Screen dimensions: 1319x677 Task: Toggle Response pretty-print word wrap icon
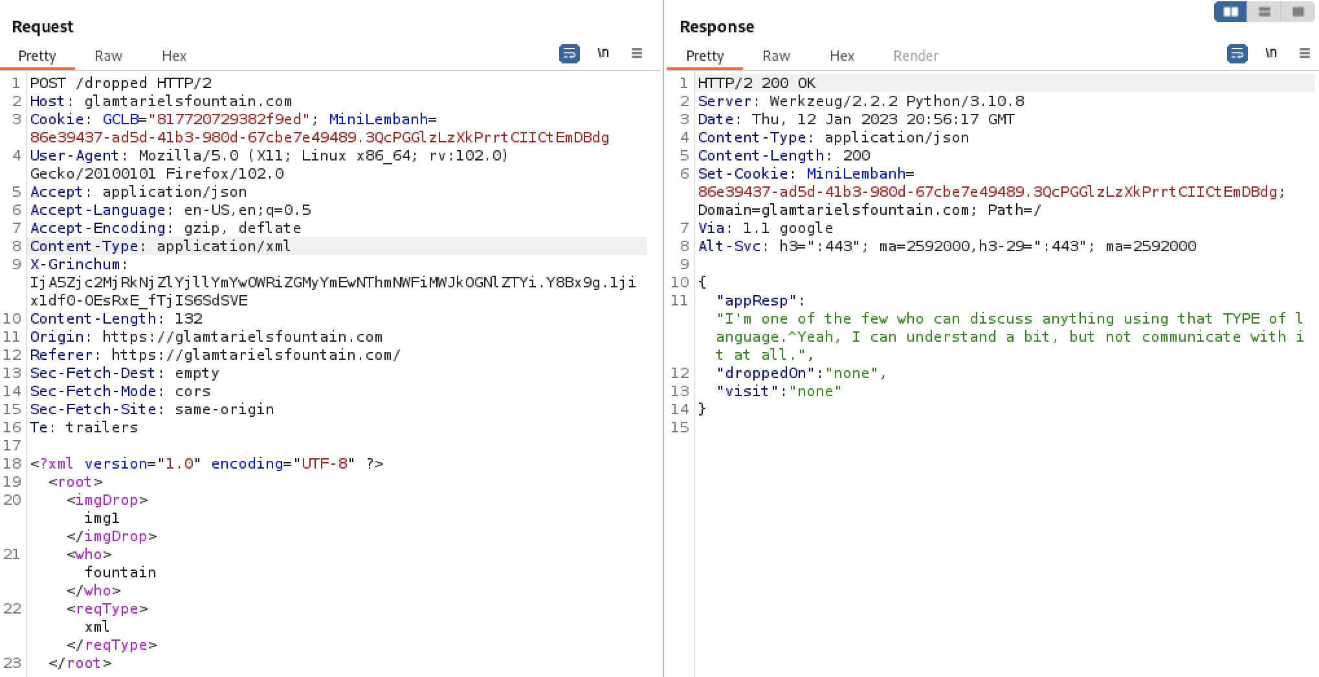click(1237, 54)
